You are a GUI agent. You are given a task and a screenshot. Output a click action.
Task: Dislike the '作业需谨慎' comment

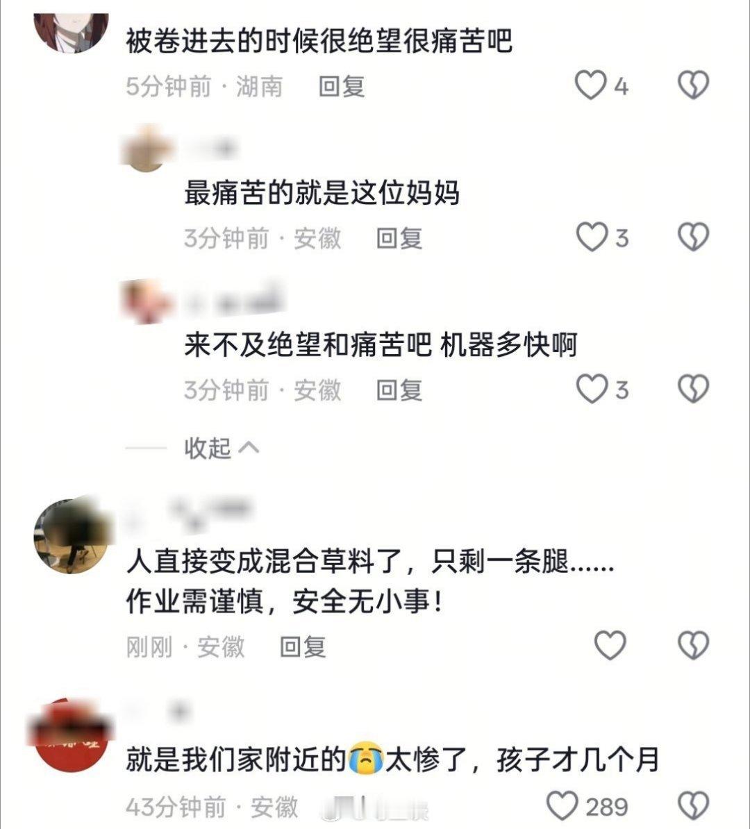pyautogui.click(x=694, y=646)
